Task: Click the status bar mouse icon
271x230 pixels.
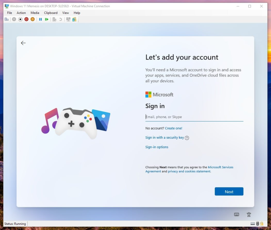Action: coord(257,223)
